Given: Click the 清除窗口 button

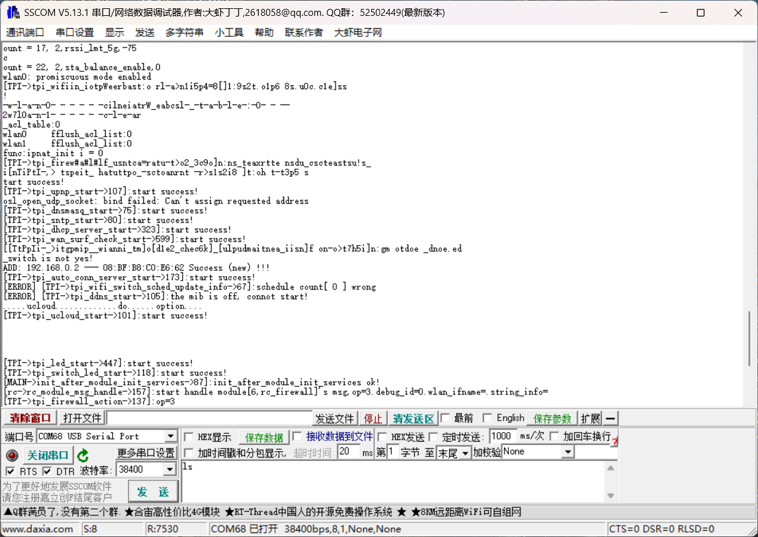Looking at the screenshot, I should click(x=31, y=418).
